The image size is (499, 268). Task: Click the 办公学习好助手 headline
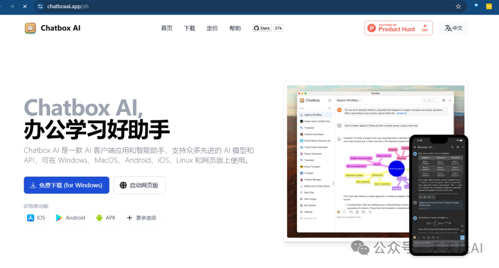pyautogui.click(x=97, y=130)
